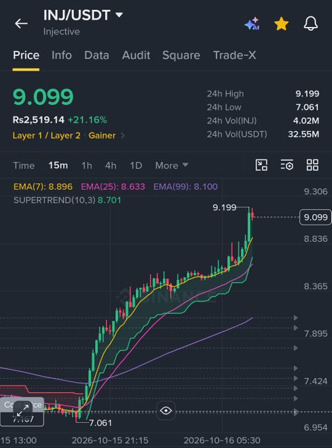Screen dimensions: 332x448
Task: Toggle the eye visibility icon on chart
Action: (166, 410)
